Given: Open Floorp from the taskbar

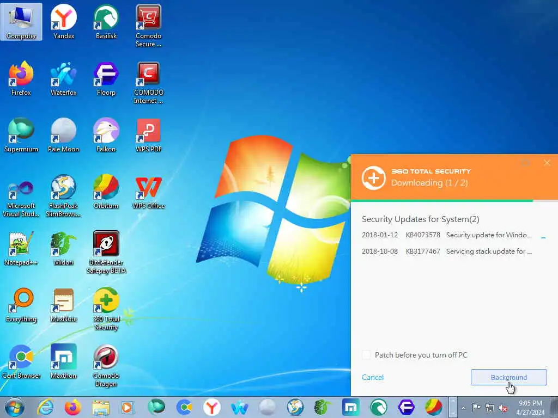Looking at the screenshot, I should pyautogui.click(x=406, y=407).
